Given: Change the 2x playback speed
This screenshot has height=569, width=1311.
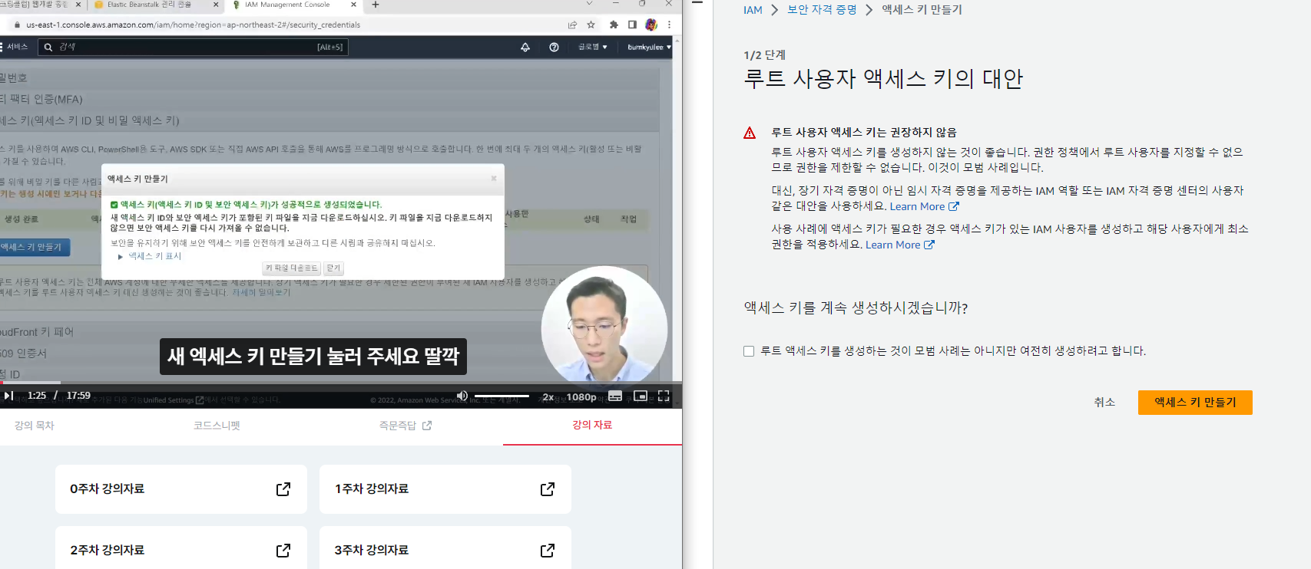Looking at the screenshot, I should [x=548, y=396].
